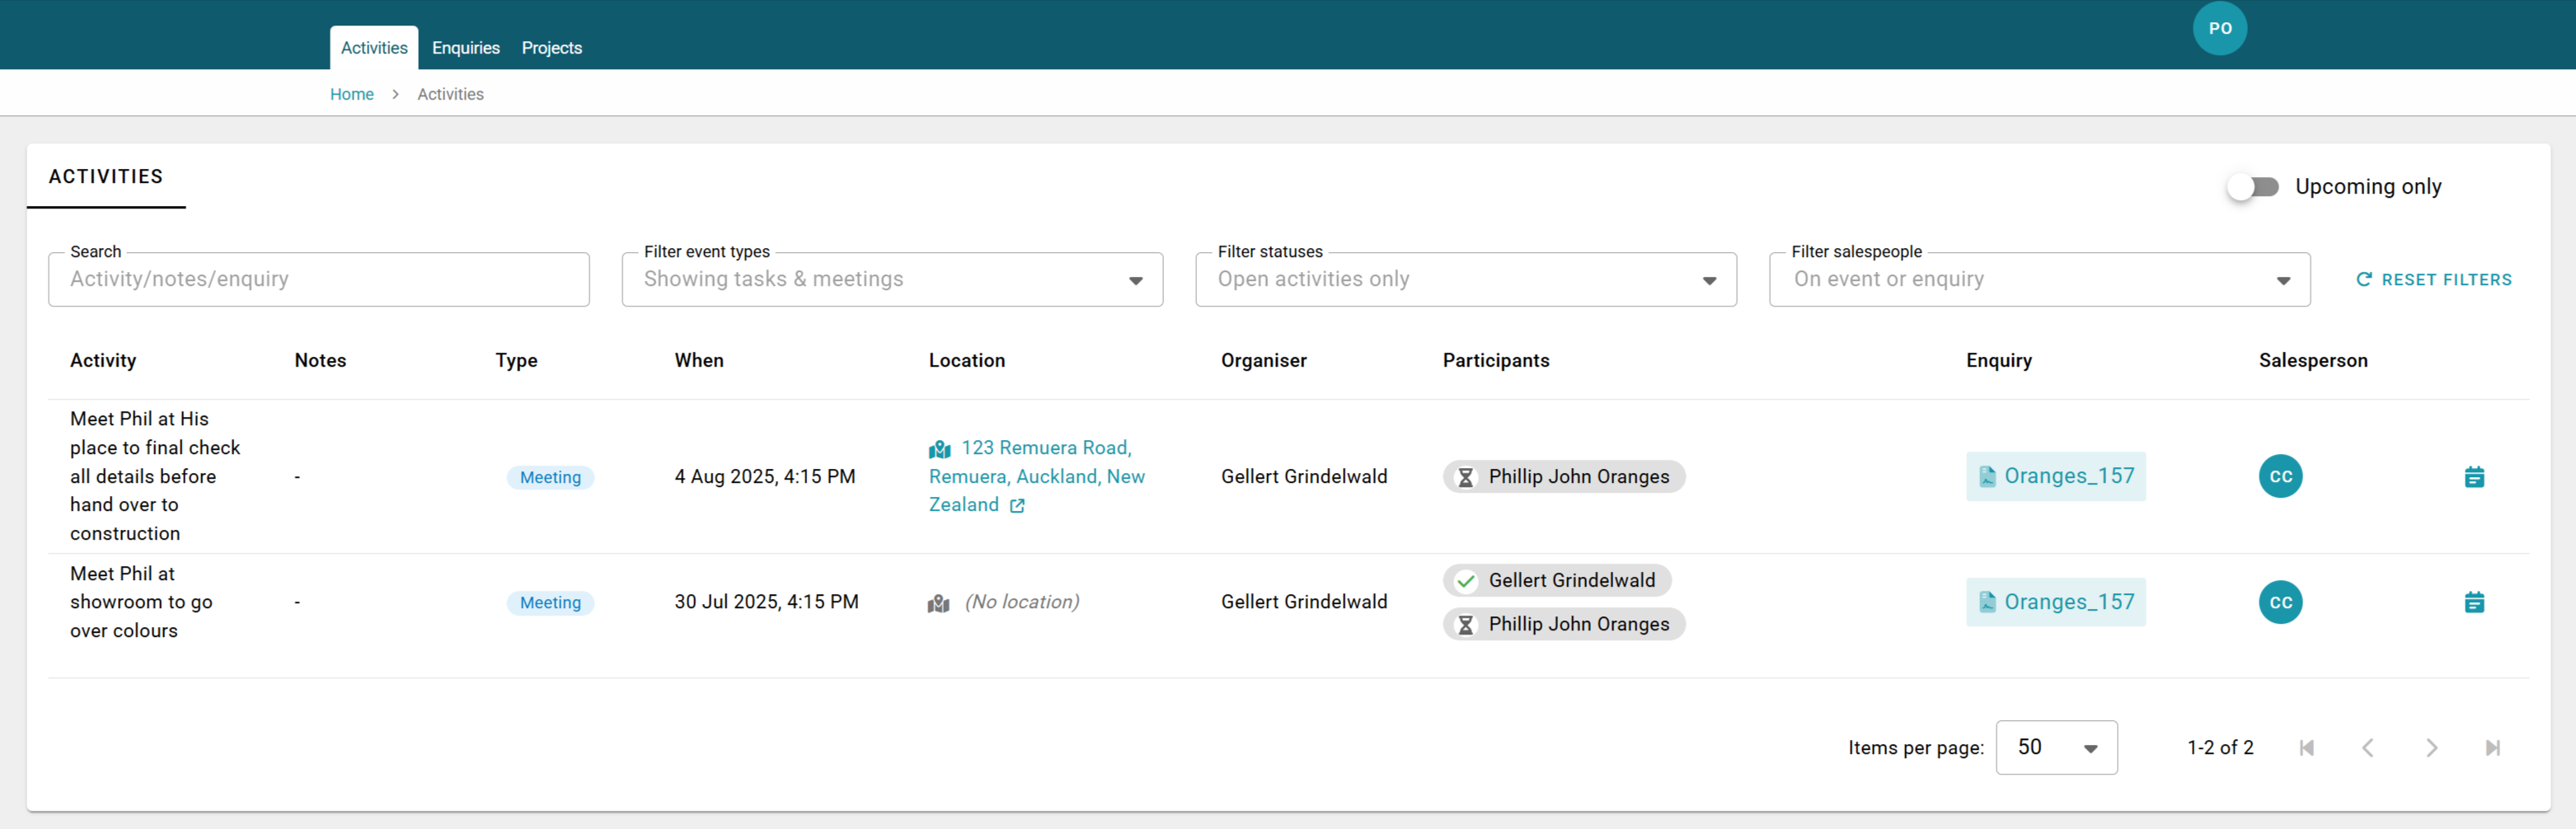Go to next page of results
This screenshot has width=2576, height=829.
click(x=2431, y=748)
